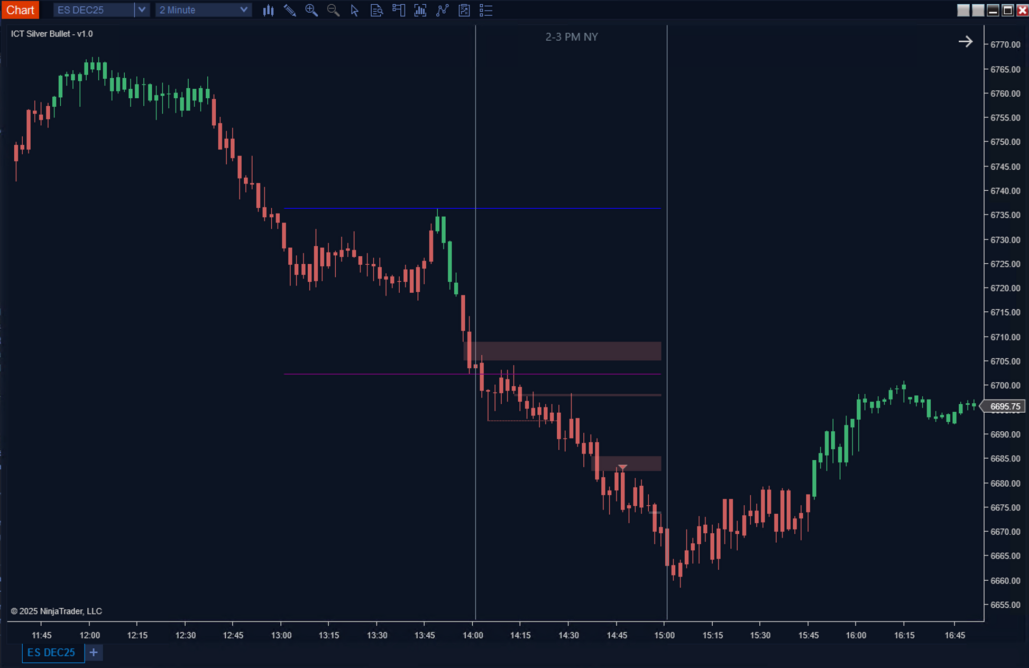This screenshot has height=668, width=1029.
Task: Click the Zoom Out magnifier
Action: coord(333,10)
